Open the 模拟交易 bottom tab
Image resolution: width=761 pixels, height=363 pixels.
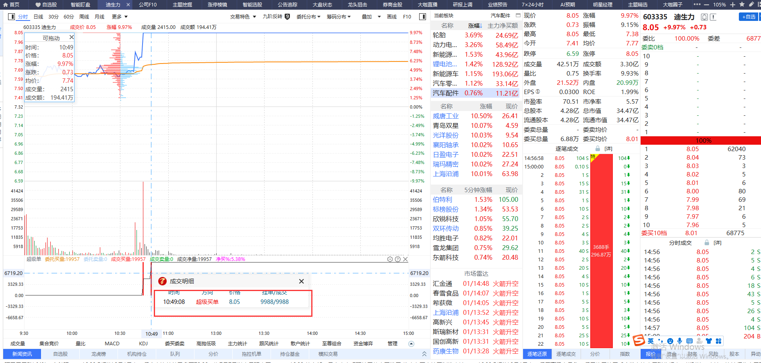tap(328, 354)
